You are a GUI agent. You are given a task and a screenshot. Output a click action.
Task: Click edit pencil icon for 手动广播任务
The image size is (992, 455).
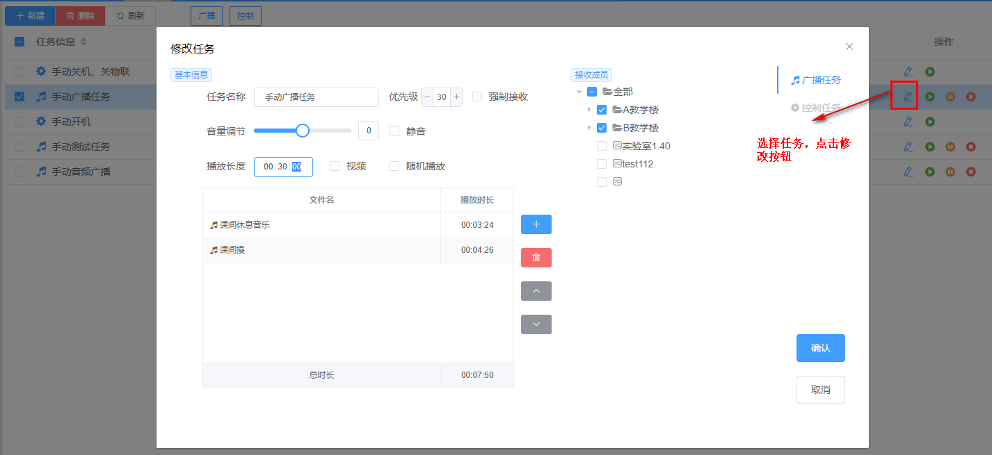(908, 97)
